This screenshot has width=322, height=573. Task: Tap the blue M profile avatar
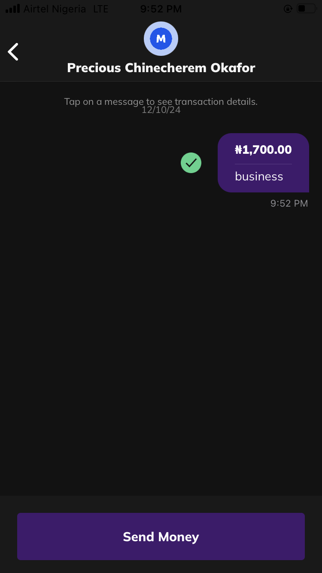pos(161,39)
